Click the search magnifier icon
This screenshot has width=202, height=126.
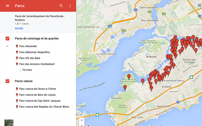(61, 6)
